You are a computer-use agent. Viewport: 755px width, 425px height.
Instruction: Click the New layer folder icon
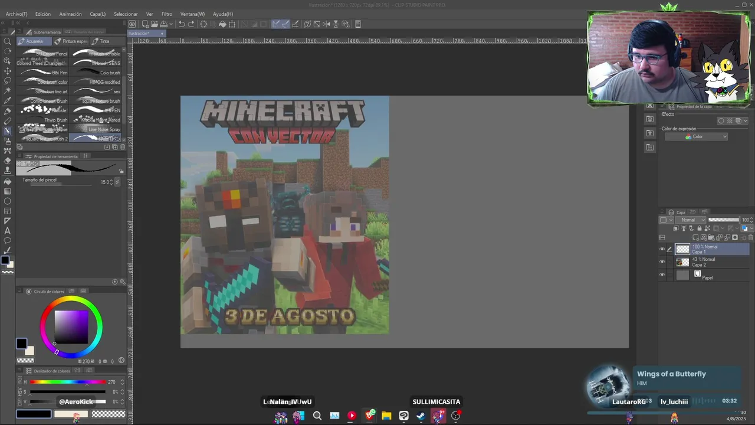click(711, 237)
